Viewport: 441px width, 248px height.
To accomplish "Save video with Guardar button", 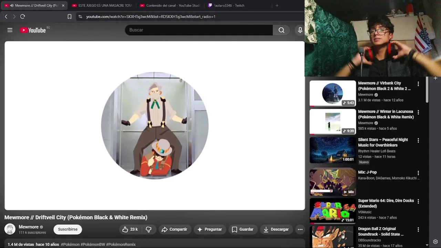I will tap(243, 229).
